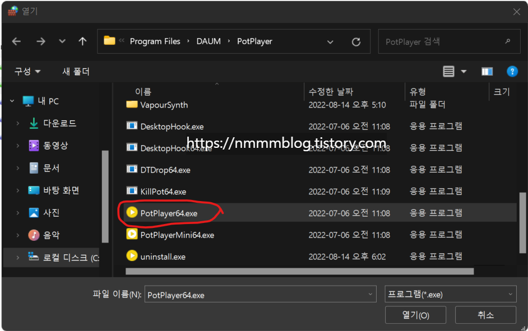Open 바탕 화면 in navigation pane

[x=61, y=190]
